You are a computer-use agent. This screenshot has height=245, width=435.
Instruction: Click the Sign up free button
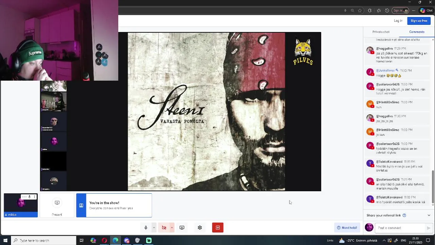pos(419,21)
